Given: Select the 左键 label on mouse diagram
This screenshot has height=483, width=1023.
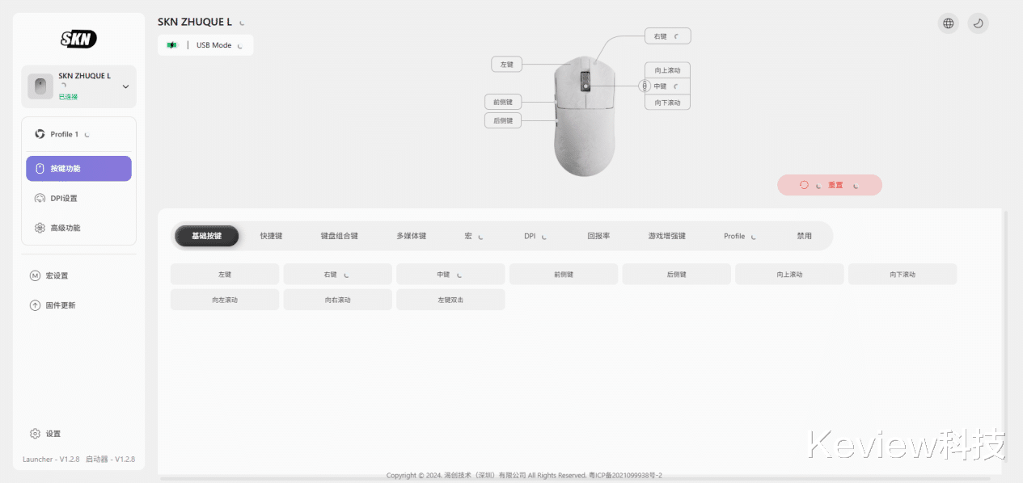Looking at the screenshot, I should [x=507, y=64].
